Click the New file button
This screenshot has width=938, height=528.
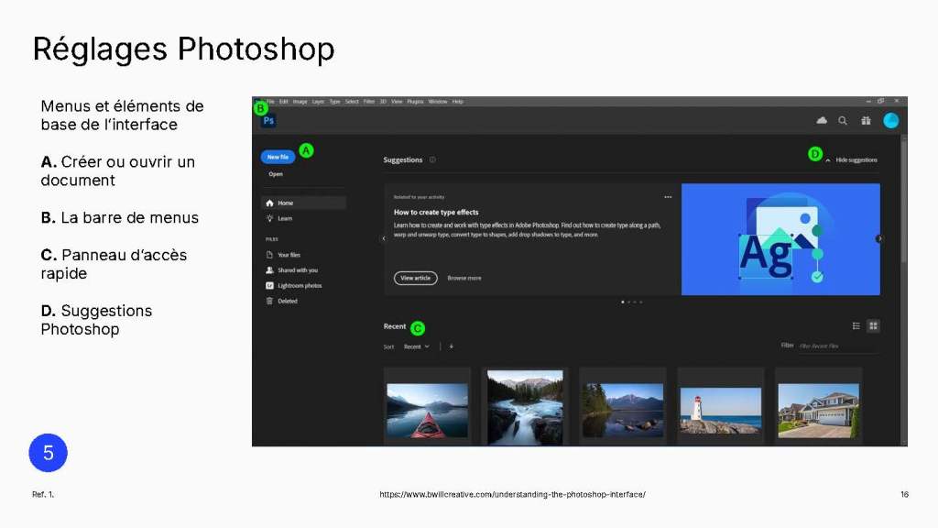(x=278, y=157)
